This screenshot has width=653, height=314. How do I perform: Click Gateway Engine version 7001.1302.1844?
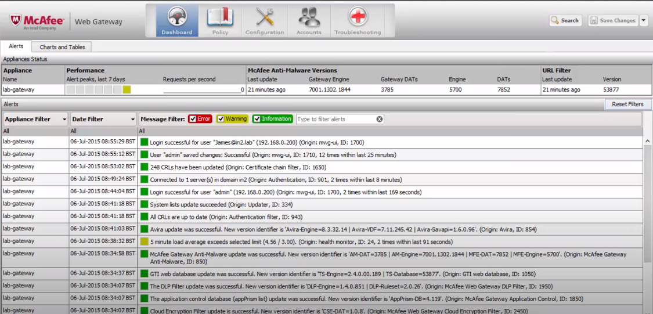(x=330, y=89)
